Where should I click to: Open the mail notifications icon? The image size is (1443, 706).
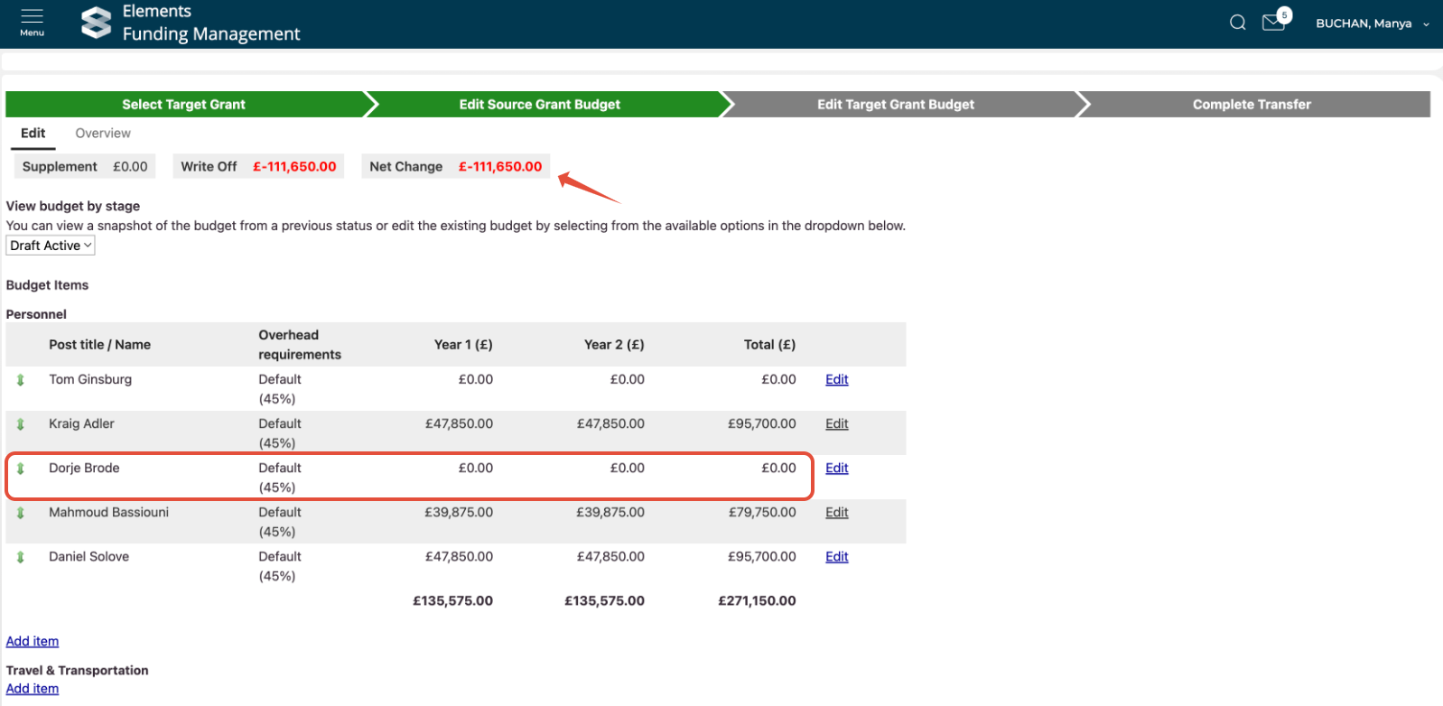tap(1273, 23)
